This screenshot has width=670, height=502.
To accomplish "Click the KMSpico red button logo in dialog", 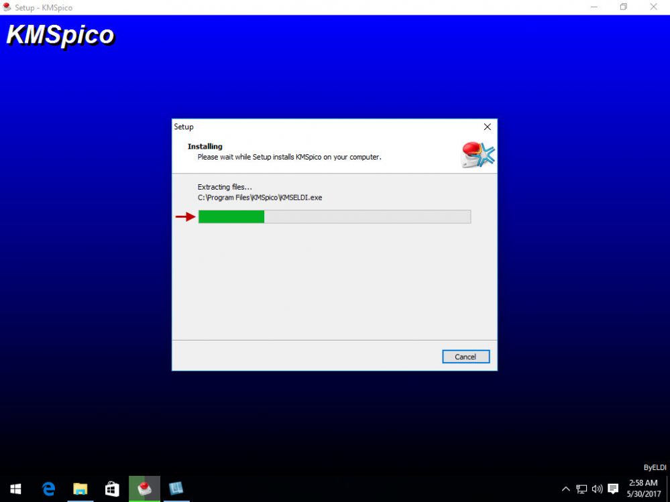I will [478, 155].
